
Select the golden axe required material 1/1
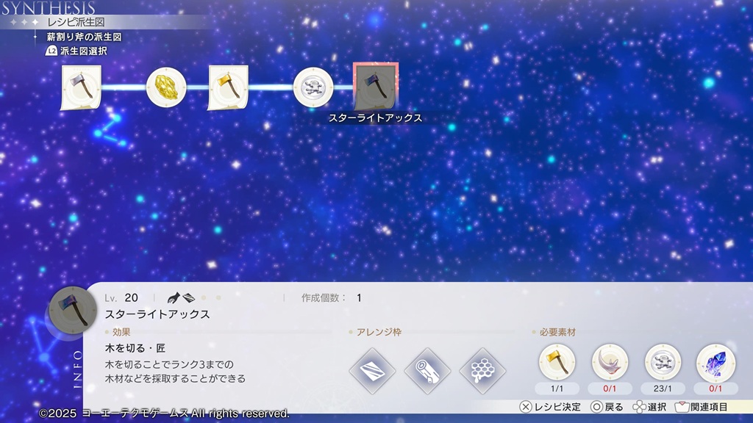tap(557, 362)
